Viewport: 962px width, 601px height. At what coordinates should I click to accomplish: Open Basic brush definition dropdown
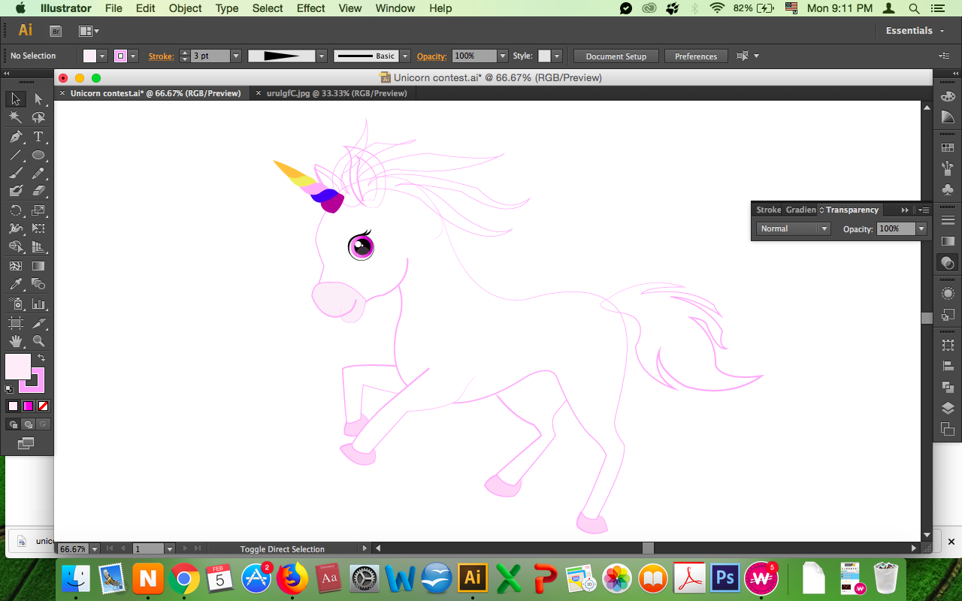point(405,56)
